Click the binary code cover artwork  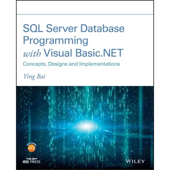pos(85,128)
